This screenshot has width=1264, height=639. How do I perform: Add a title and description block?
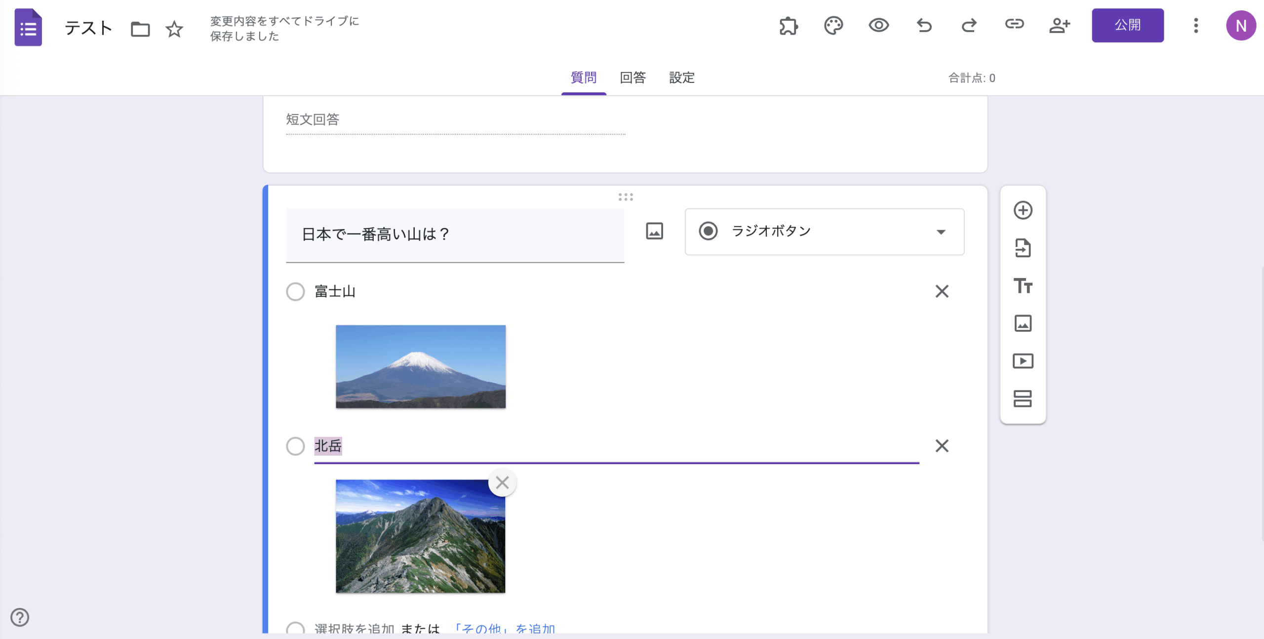pyautogui.click(x=1024, y=286)
